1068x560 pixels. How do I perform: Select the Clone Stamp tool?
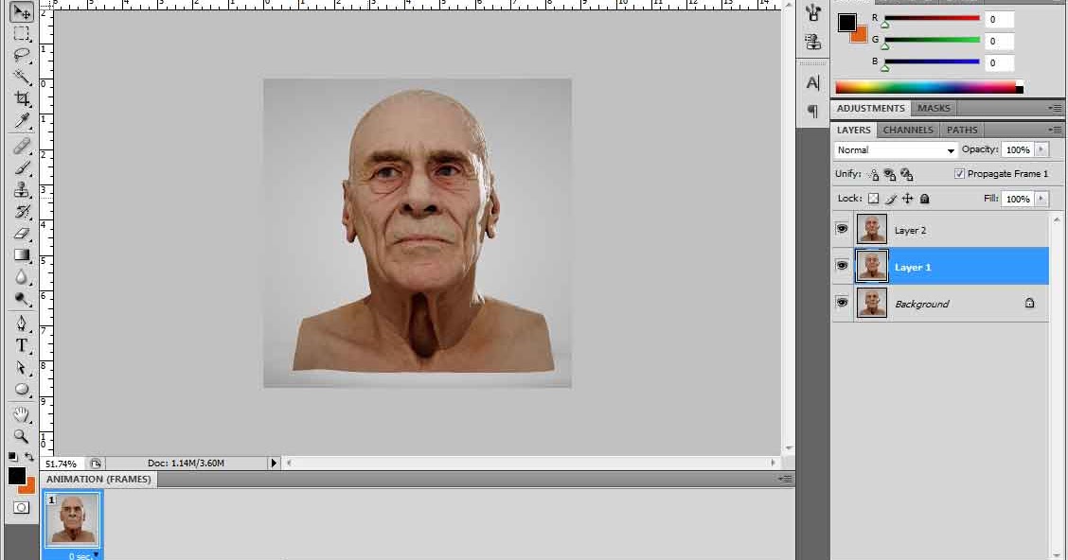(x=22, y=189)
